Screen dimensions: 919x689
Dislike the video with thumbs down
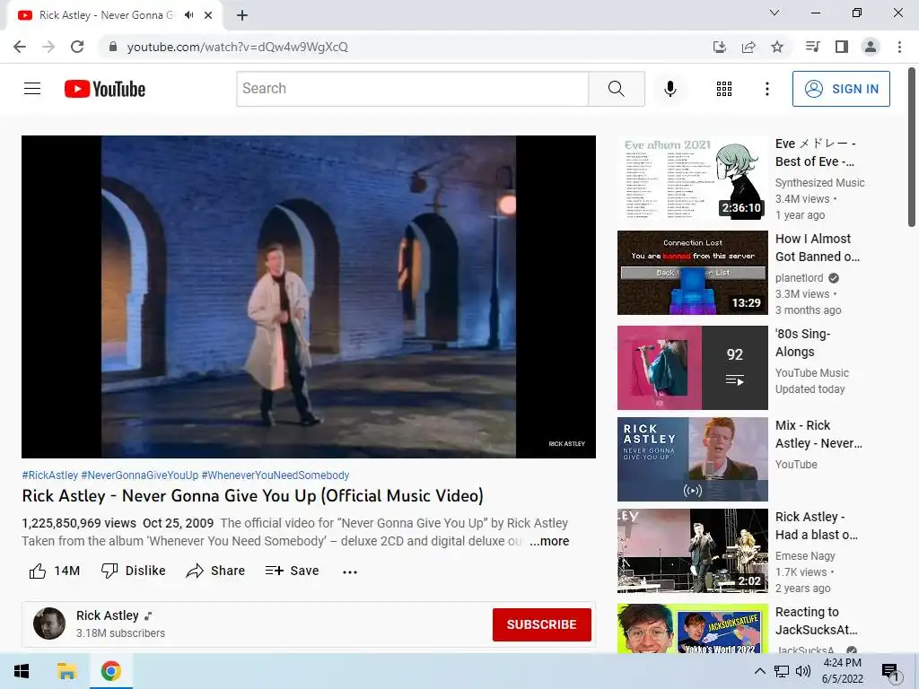click(133, 571)
